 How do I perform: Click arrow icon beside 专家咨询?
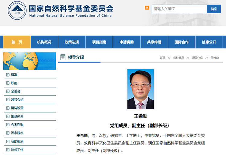tap(8, 125)
